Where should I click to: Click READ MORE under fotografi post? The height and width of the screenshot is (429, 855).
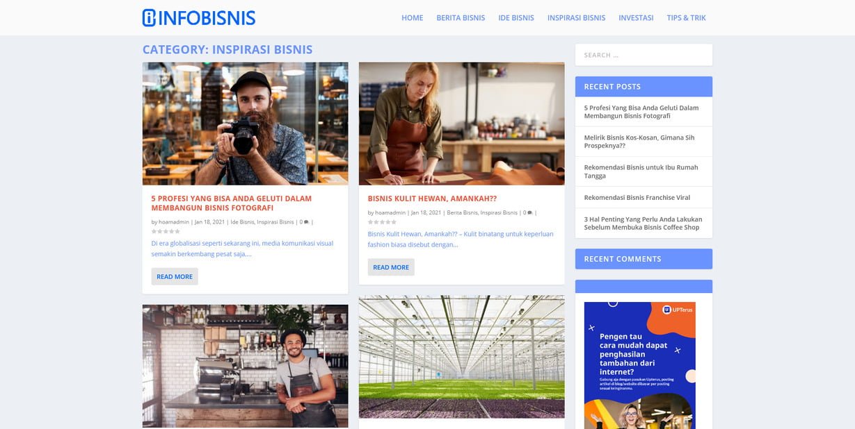click(175, 276)
